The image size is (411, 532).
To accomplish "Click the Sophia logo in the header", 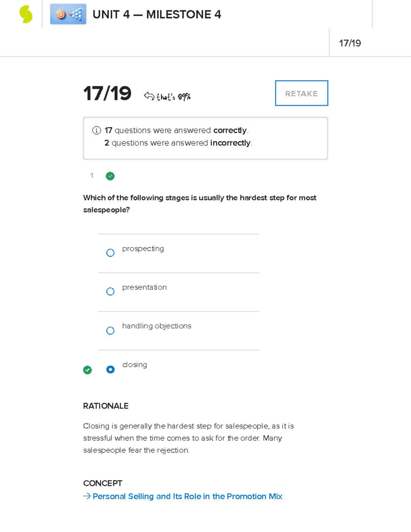I will 25,14.
